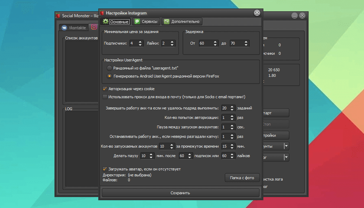Click the green icon on Дополнительно tab
364x208 pixels.
pyautogui.click(x=166, y=21)
